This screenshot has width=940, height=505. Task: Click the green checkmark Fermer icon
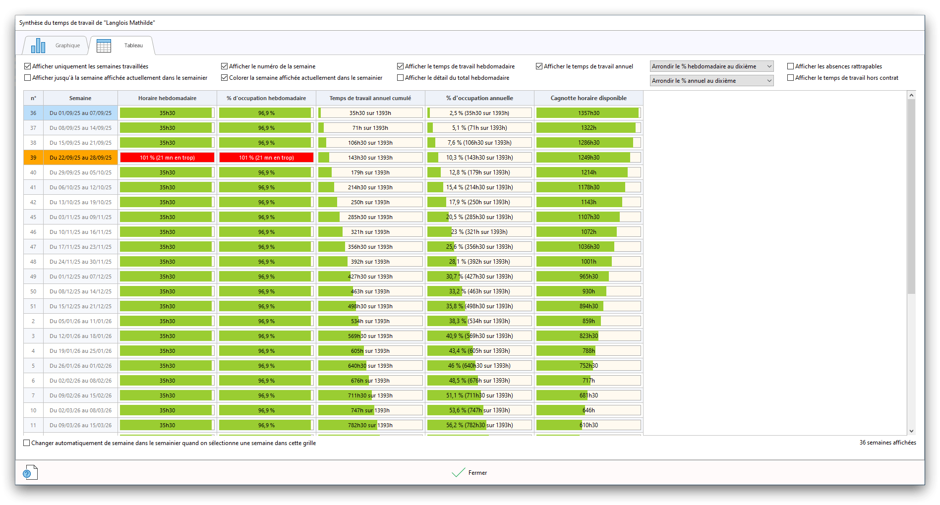coord(458,473)
